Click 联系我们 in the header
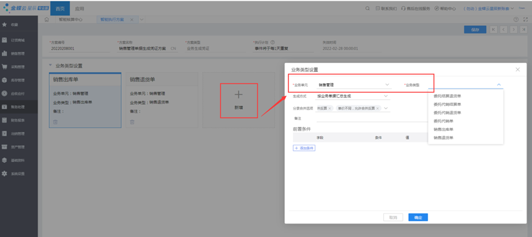This screenshot has height=237, width=532. click(x=386, y=9)
